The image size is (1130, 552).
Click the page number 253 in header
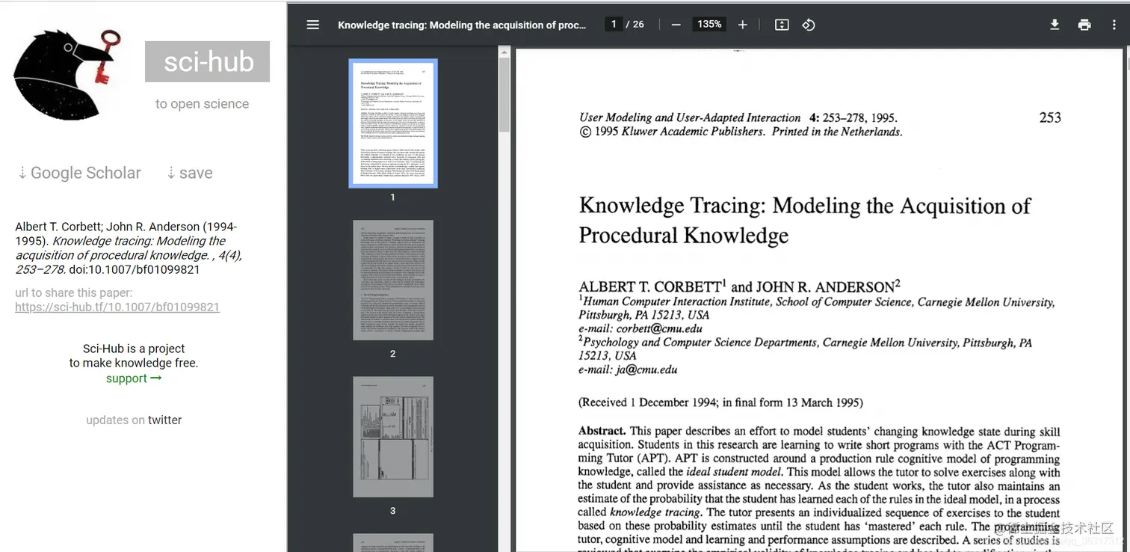point(1050,117)
